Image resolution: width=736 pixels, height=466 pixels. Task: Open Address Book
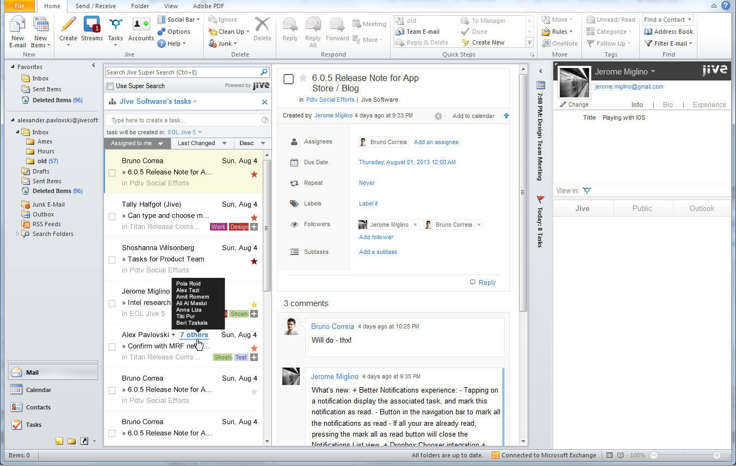coord(669,32)
